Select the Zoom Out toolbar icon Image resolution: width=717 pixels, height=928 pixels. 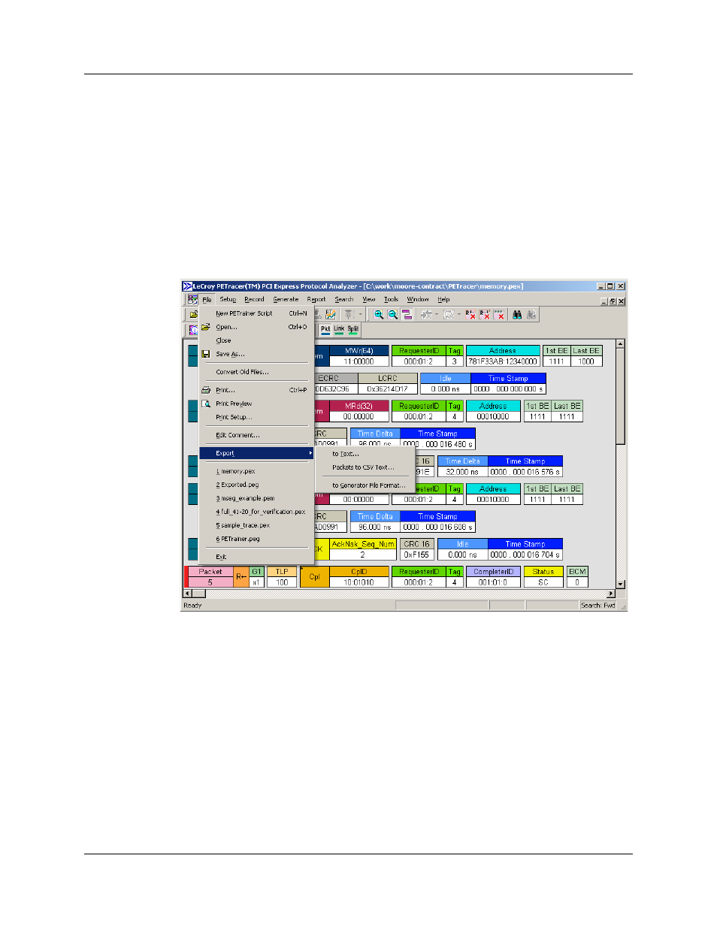[392, 314]
